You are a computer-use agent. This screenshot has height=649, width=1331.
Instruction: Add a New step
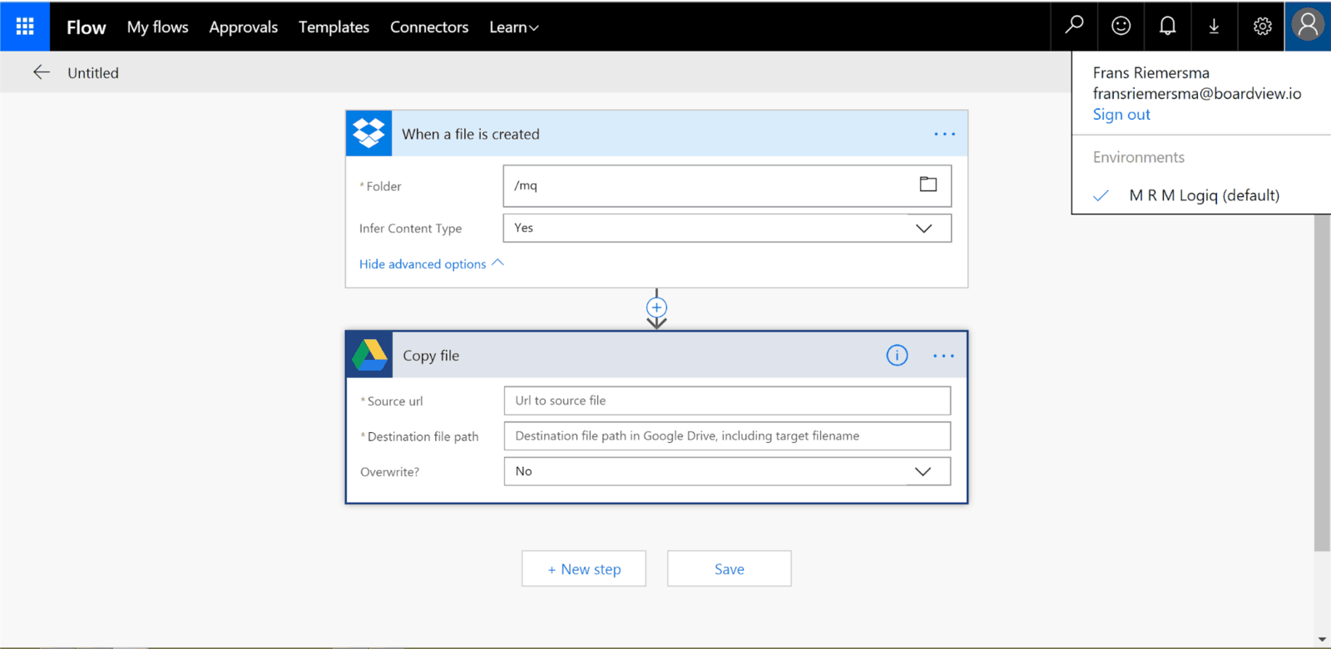(584, 568)
